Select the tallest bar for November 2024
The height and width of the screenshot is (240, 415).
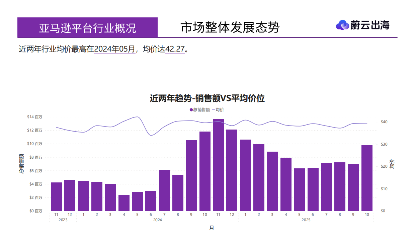(x=218, y=164)
